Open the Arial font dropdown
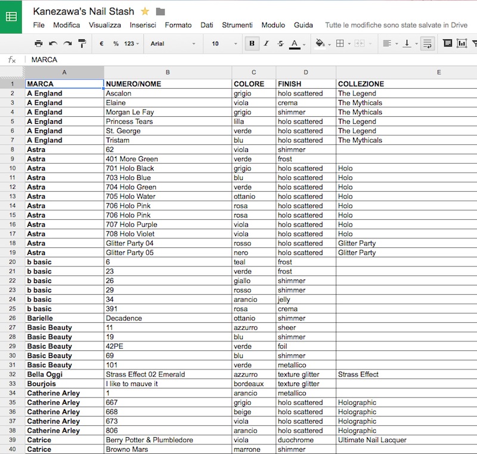The height and width of the screenshot is (454, 477). click(x=172, y=43)
